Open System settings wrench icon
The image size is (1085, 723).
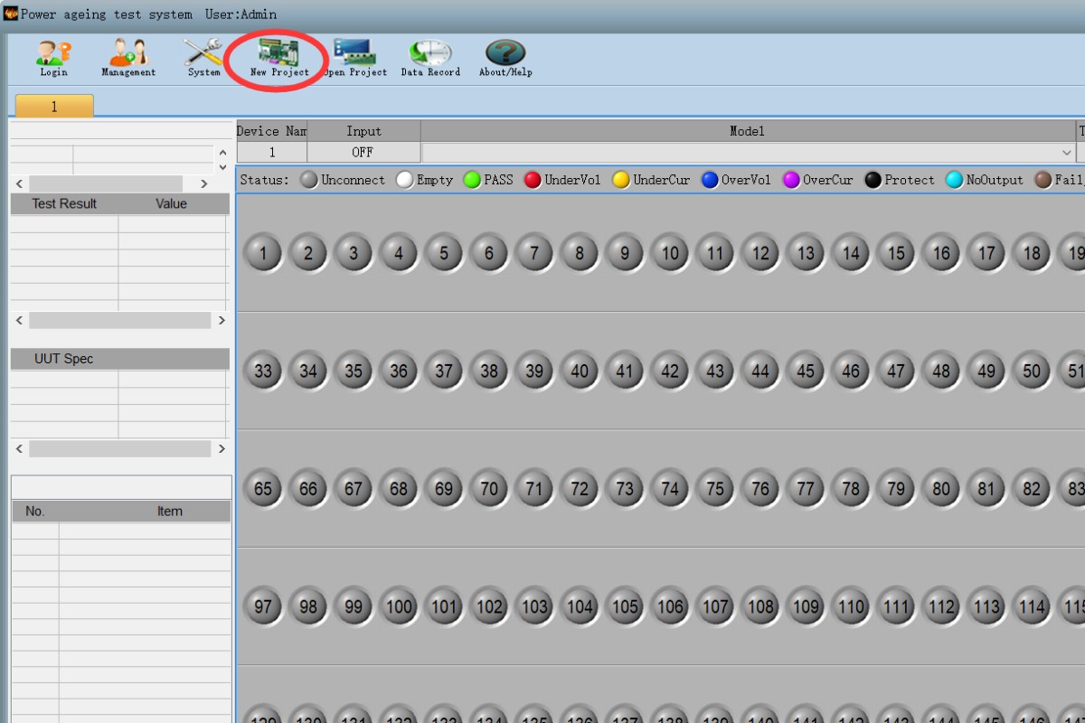coord(203,57)
